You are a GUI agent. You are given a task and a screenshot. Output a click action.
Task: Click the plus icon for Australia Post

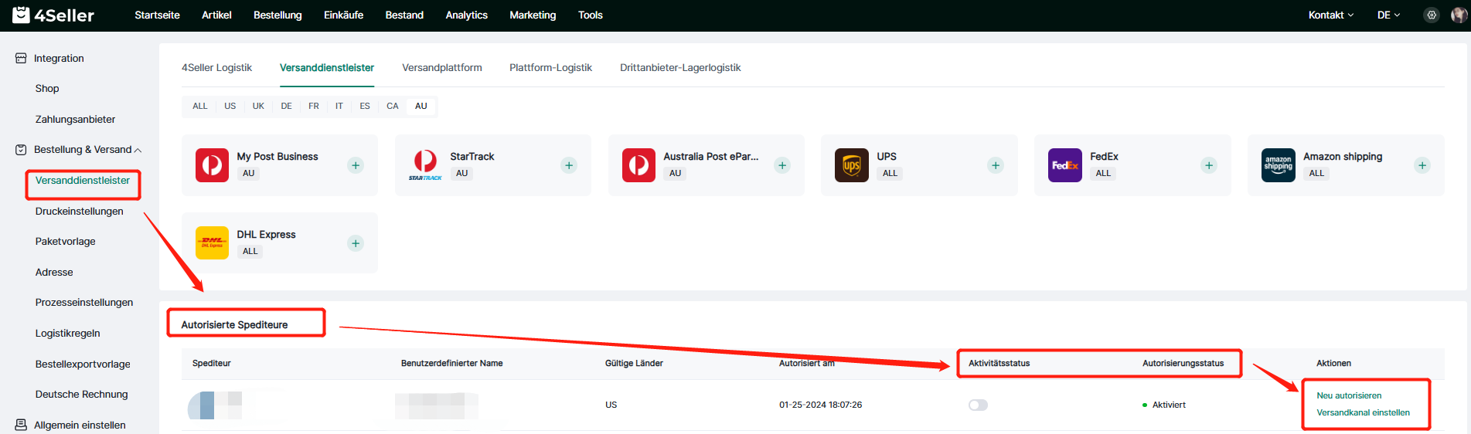click(x=782, y=165)
